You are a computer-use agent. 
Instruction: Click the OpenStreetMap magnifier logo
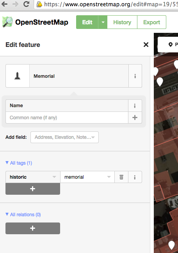(7, 22)
